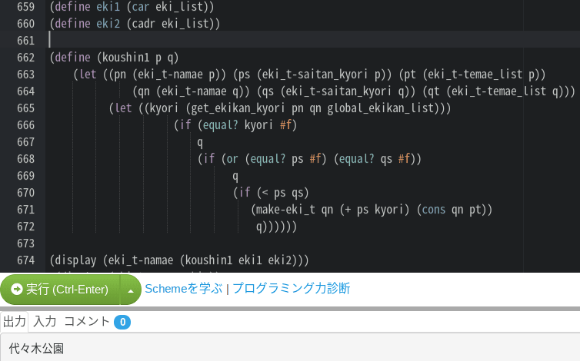The image size is (580, 361).
Task: Click line number 665 in the gutter
Action: click(25, 108)
